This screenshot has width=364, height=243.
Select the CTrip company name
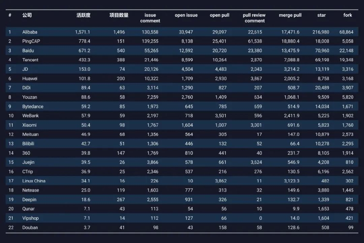point(28,172)
